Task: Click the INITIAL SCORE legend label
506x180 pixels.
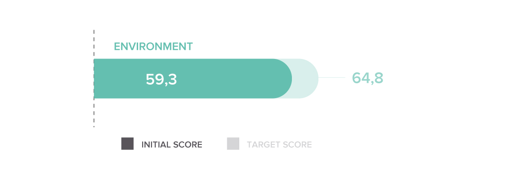Action: 172,144
